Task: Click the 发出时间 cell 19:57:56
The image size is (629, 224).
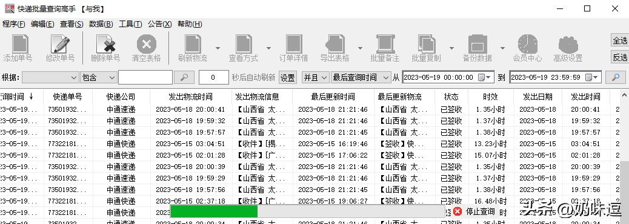Action: tap(586, 190)
